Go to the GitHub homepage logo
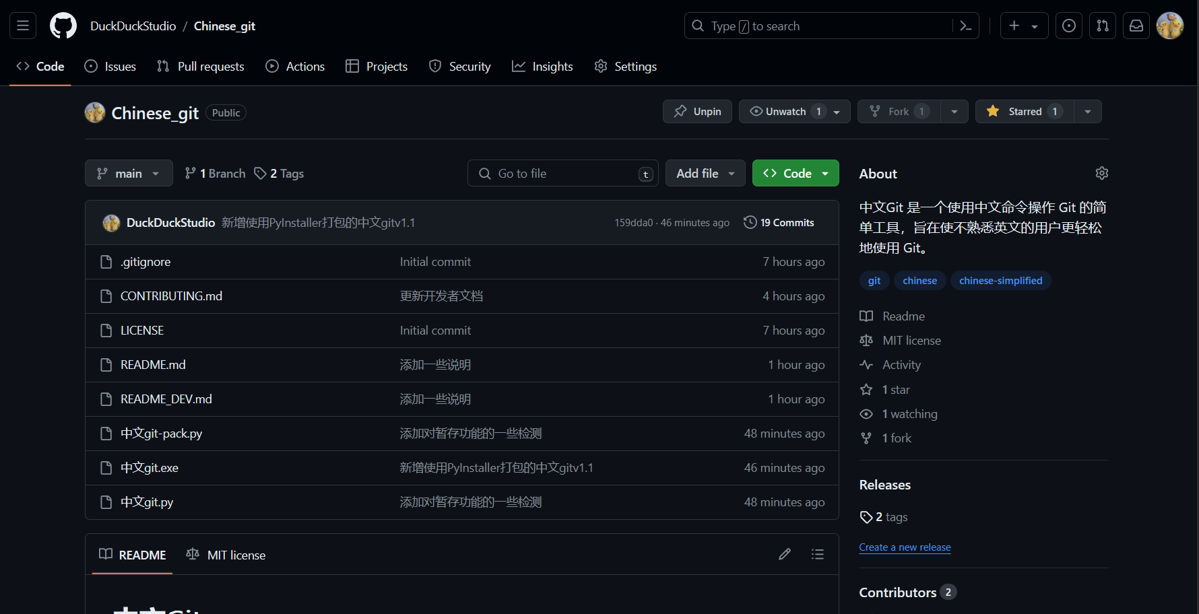The image size is (1199, 614). click(x=63, y=26)
